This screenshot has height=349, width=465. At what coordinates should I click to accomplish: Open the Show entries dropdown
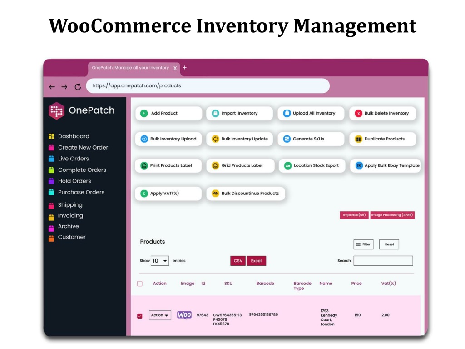159,261
